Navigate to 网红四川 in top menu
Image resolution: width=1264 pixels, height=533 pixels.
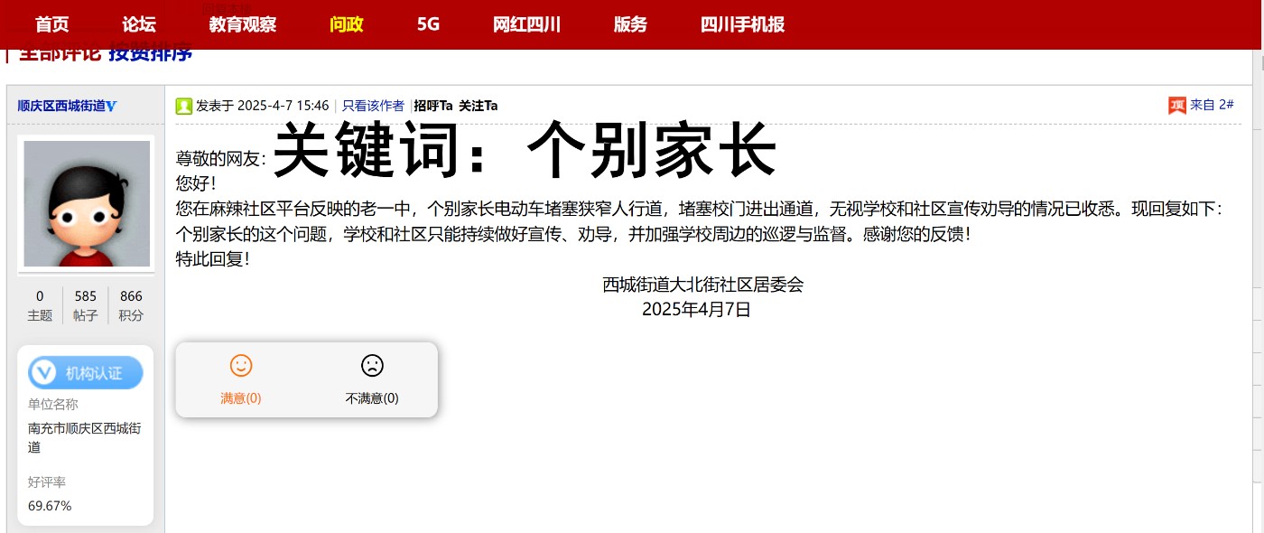pos(527,24)
